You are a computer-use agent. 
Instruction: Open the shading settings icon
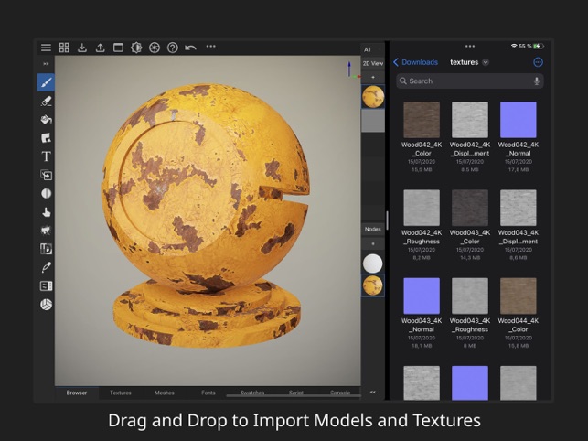tap(136, 48)
